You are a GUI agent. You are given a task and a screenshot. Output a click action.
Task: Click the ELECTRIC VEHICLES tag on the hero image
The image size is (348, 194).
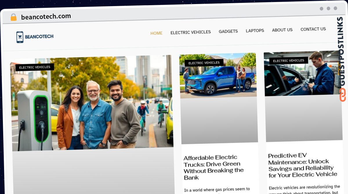click(35, 67)
